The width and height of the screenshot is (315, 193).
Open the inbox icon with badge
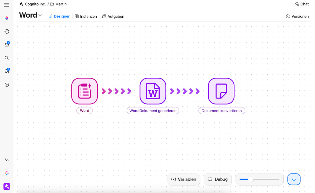click(x=7, y=45)
